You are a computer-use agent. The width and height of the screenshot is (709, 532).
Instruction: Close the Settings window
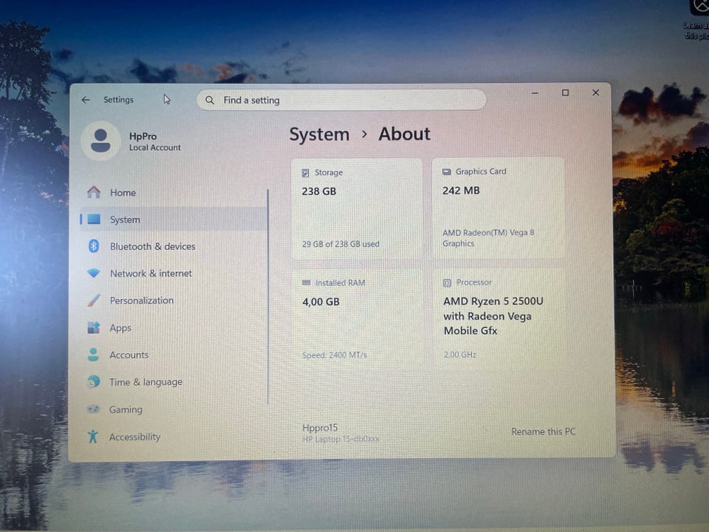pyautogui.click(x=595, y=92)
